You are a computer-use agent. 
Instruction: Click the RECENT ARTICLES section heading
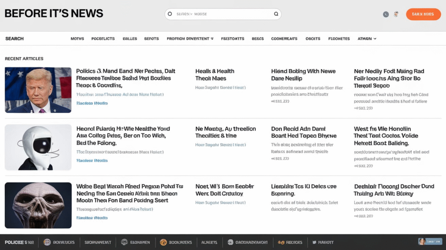click(x=24, y=59)
